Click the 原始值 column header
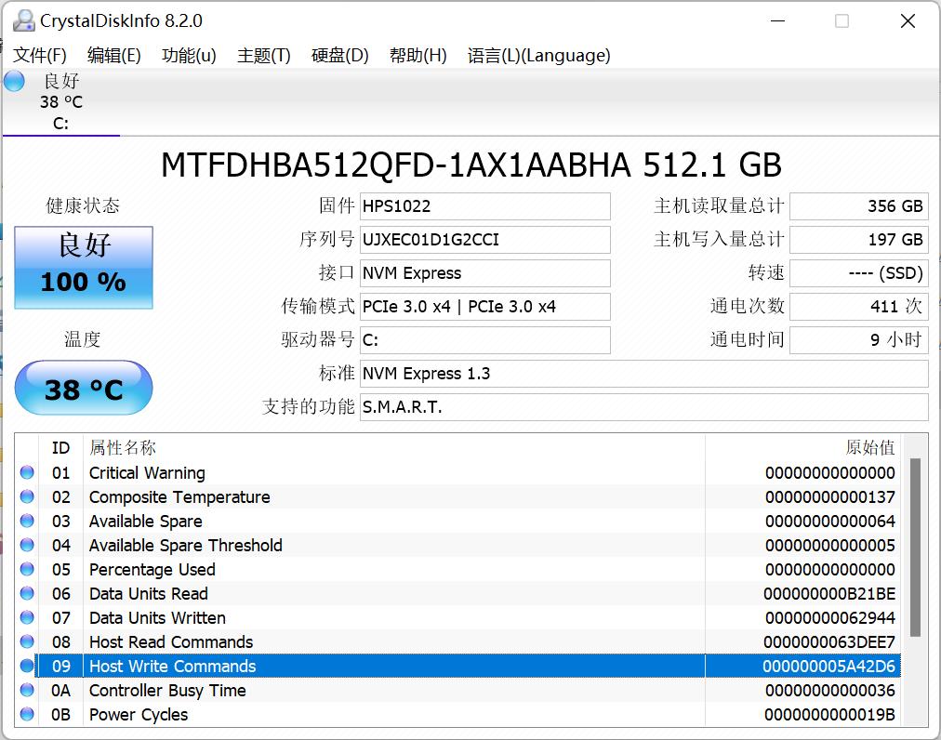 (869, 448)
